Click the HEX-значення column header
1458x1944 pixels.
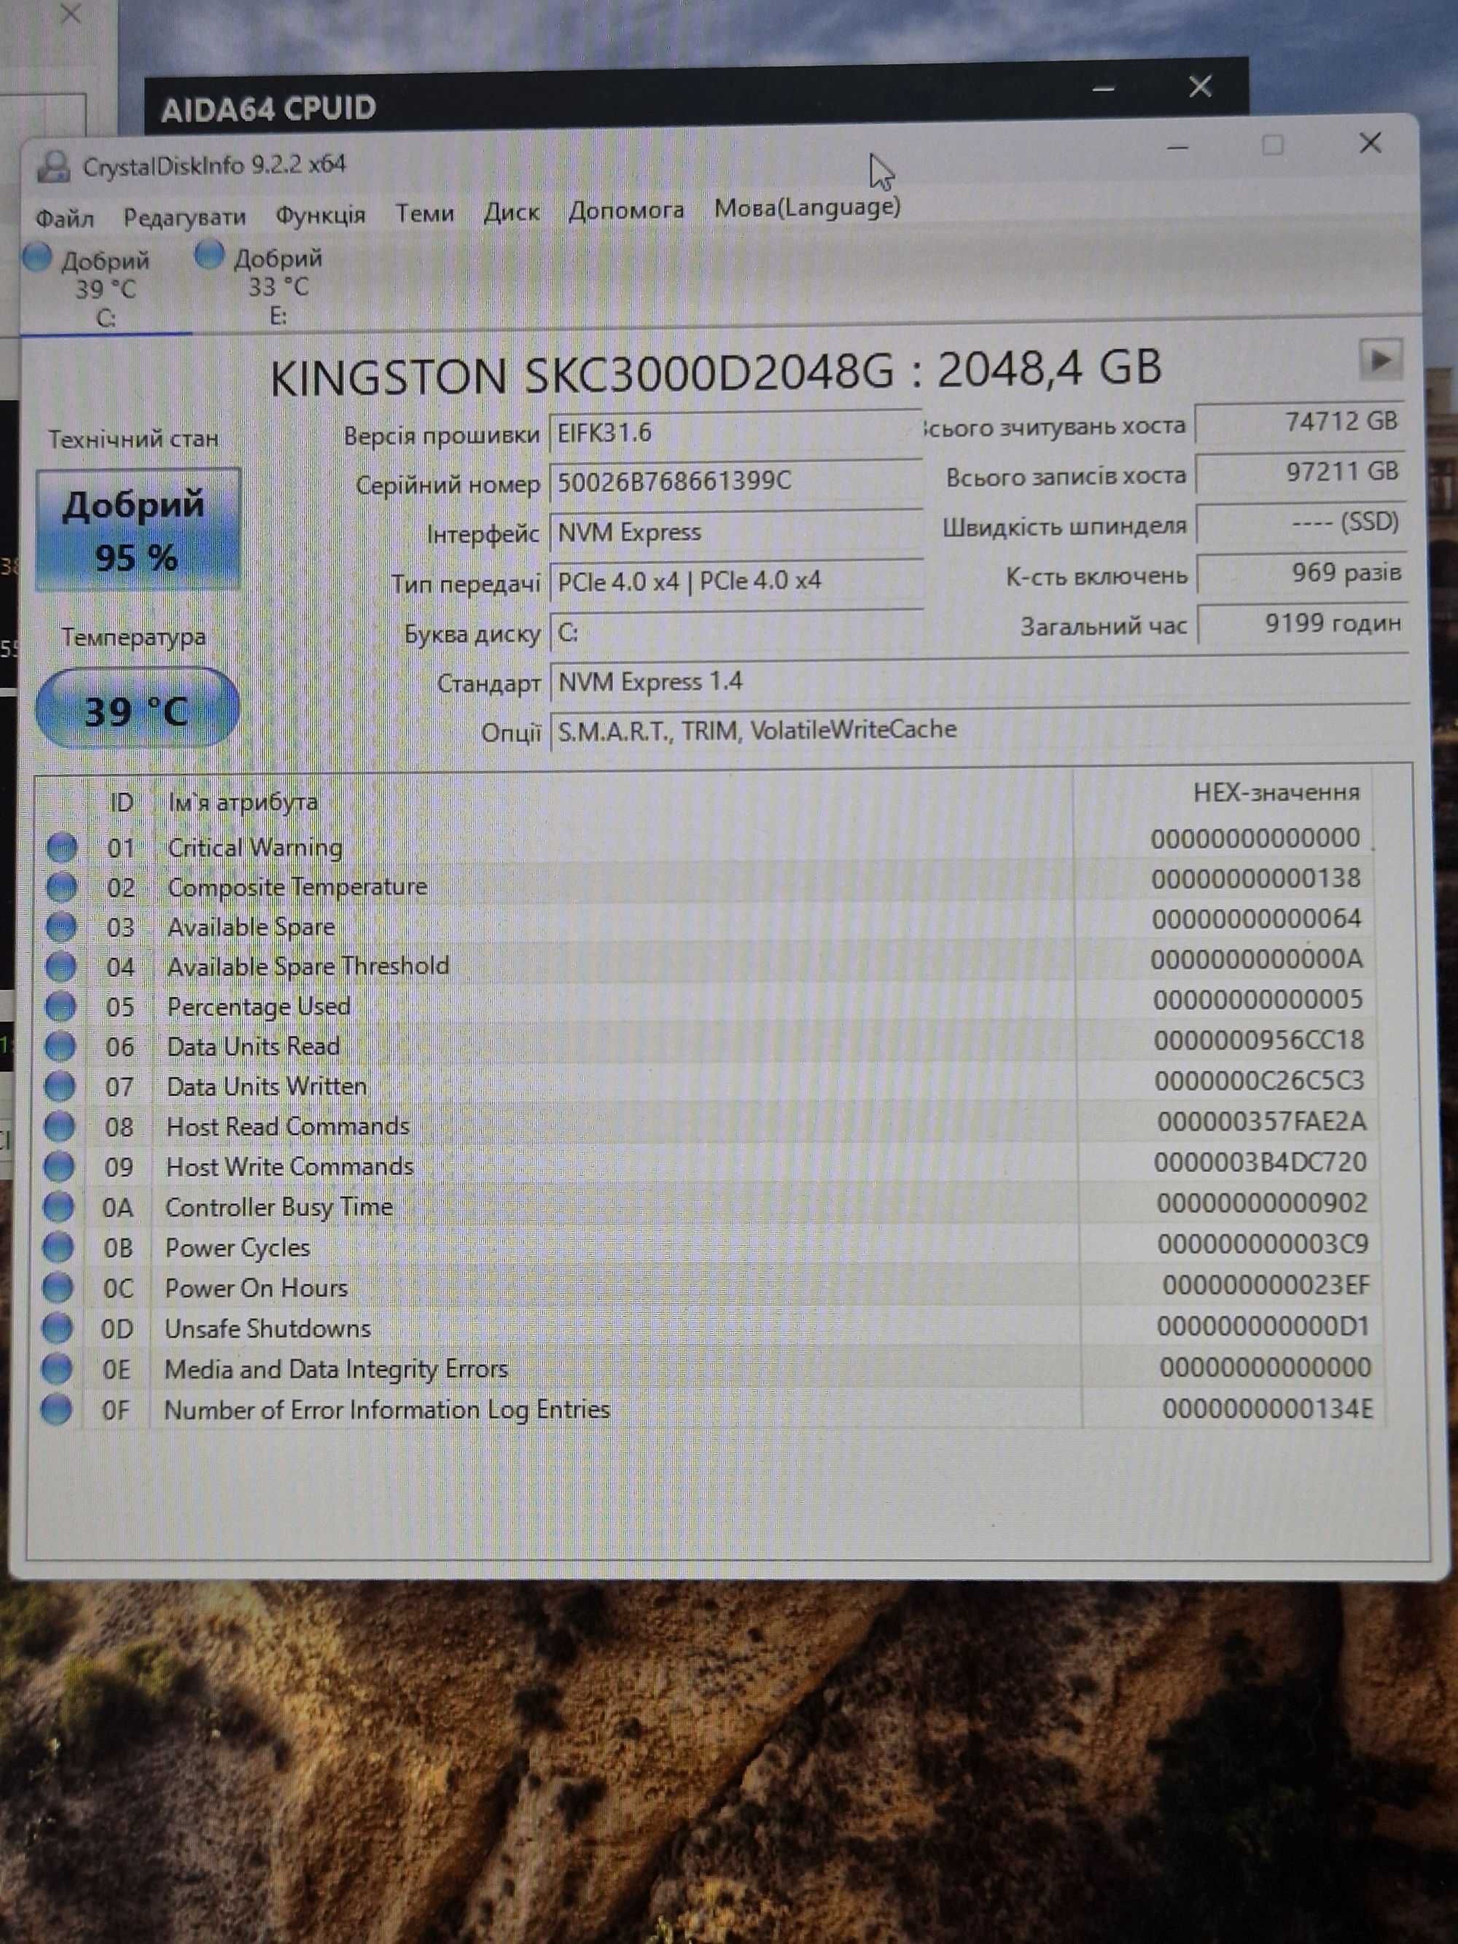(x=1276, y=793)
